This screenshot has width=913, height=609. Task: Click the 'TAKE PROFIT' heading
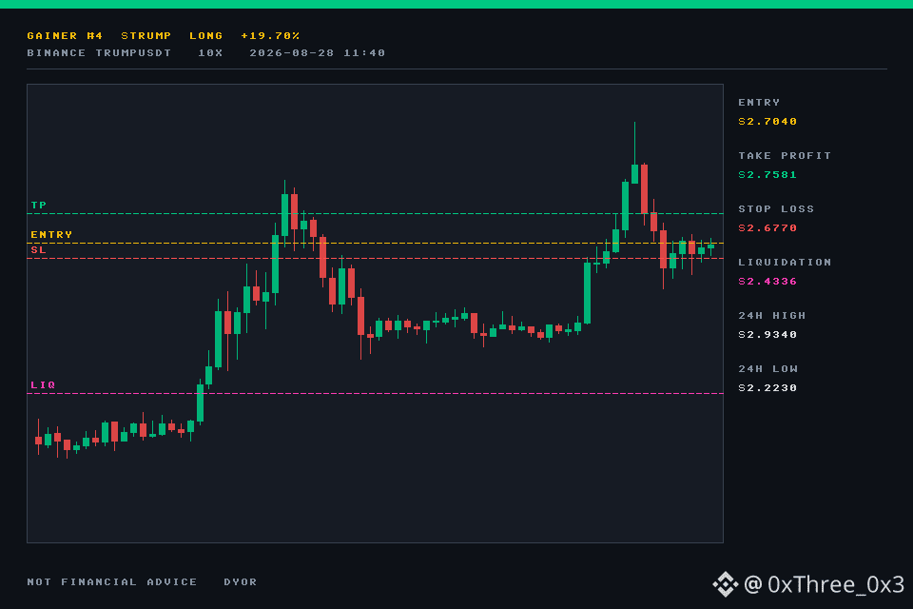pyautogui.click(x=785, y=156)
